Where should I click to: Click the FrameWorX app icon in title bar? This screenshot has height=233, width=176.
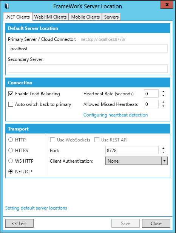7,6
